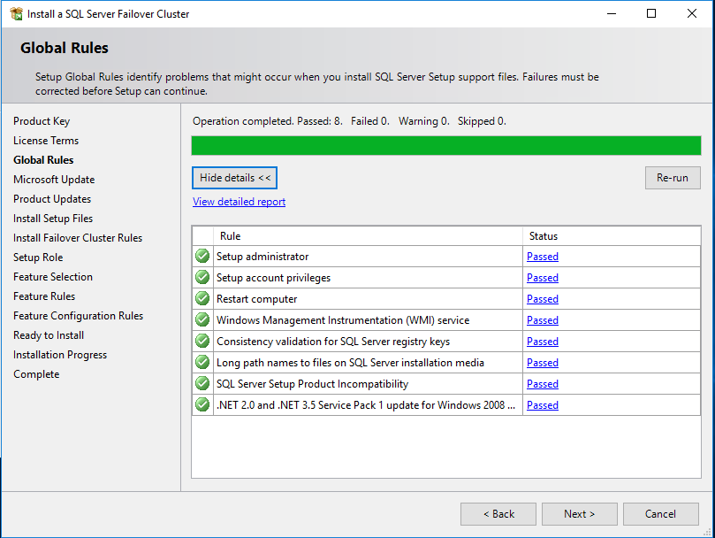Maximize the installer window
The height and width of the screenshot is (538, 715).
pyautogui.click(x=651, y=13)
